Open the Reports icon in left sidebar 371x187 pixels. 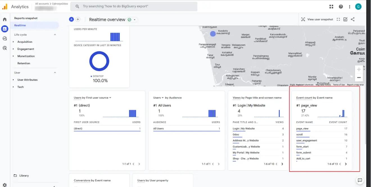[x=4, y=29]
